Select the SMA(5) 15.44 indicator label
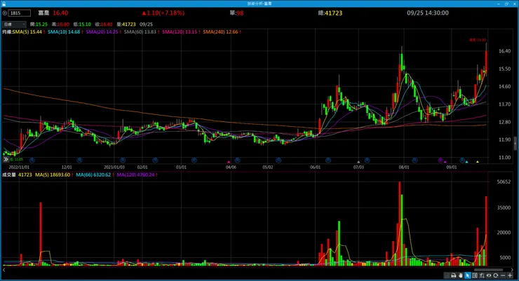This screenshot has width=519, height=281. tap(29, 32)
